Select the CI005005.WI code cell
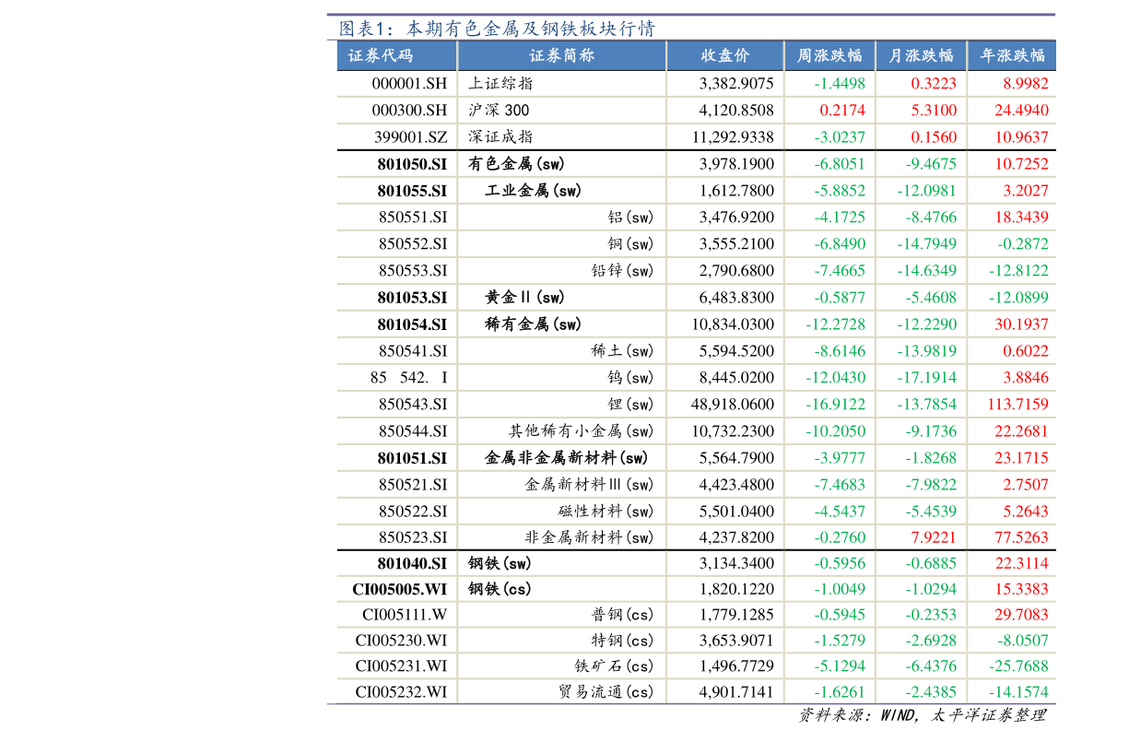1129x742 pixels. pyautogui.click(x=399, y=588)
